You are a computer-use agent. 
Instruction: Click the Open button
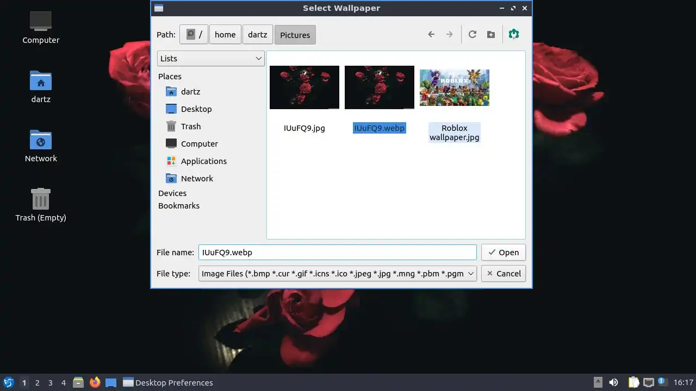pos(504,253)
